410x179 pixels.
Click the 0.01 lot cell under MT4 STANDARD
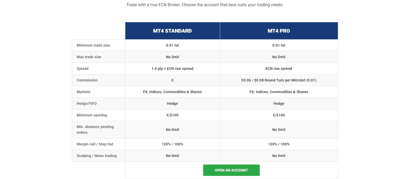pyautogui.click(x=172, y=45)
